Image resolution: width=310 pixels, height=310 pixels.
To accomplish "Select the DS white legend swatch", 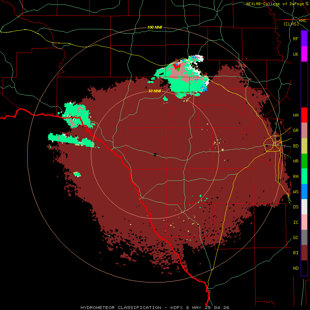I will [x=304, y=207].
